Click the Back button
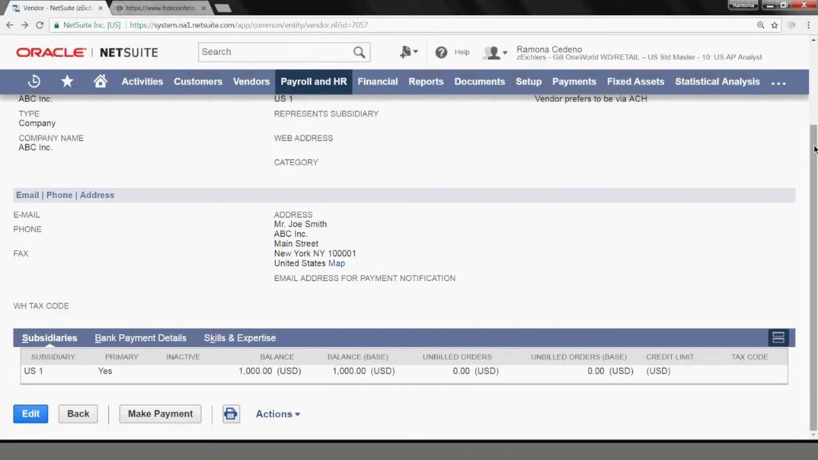Screen dimensions: 818x460 tap(78, 414)
